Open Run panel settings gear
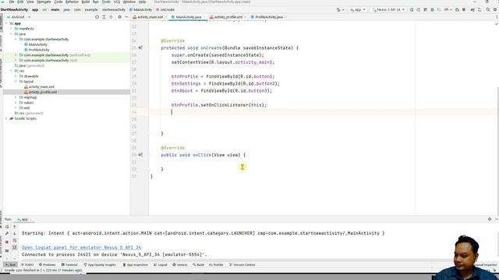Viewport: 499px width, 280px height. pyautogui.click(x=490, y=219)
